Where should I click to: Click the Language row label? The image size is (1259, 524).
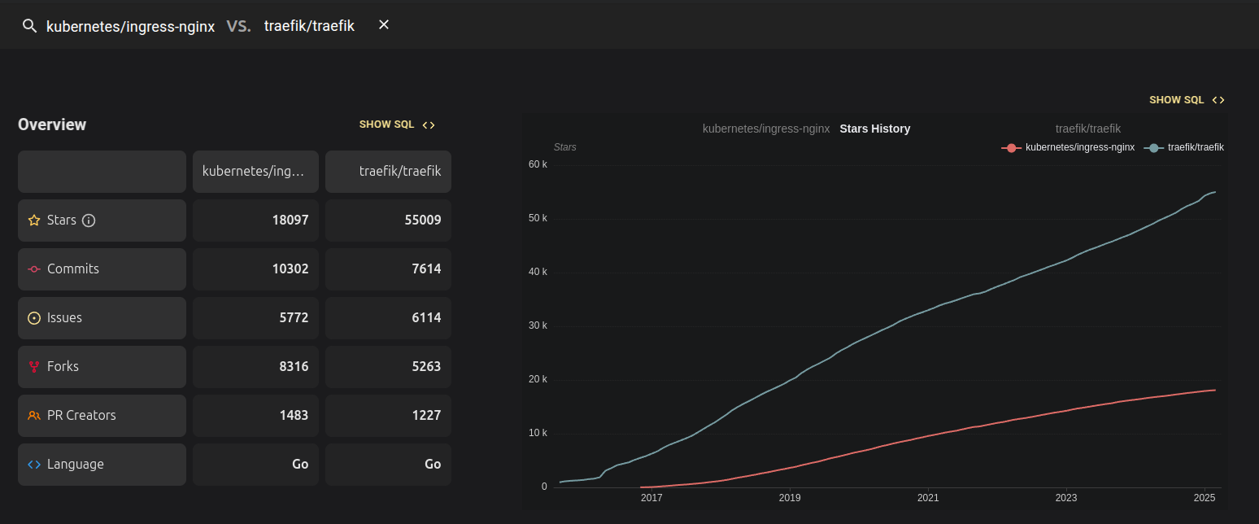(x=76, y=465)
